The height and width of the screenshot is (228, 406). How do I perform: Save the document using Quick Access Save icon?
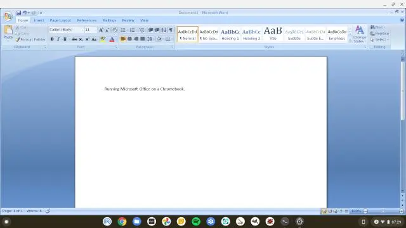point(18,13)
